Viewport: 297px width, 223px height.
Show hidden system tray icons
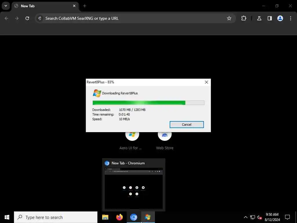tap(245, 217)
